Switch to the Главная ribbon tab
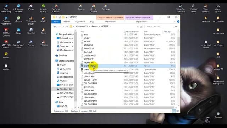This screenshot has height=128, width=227. pos(67,22)
